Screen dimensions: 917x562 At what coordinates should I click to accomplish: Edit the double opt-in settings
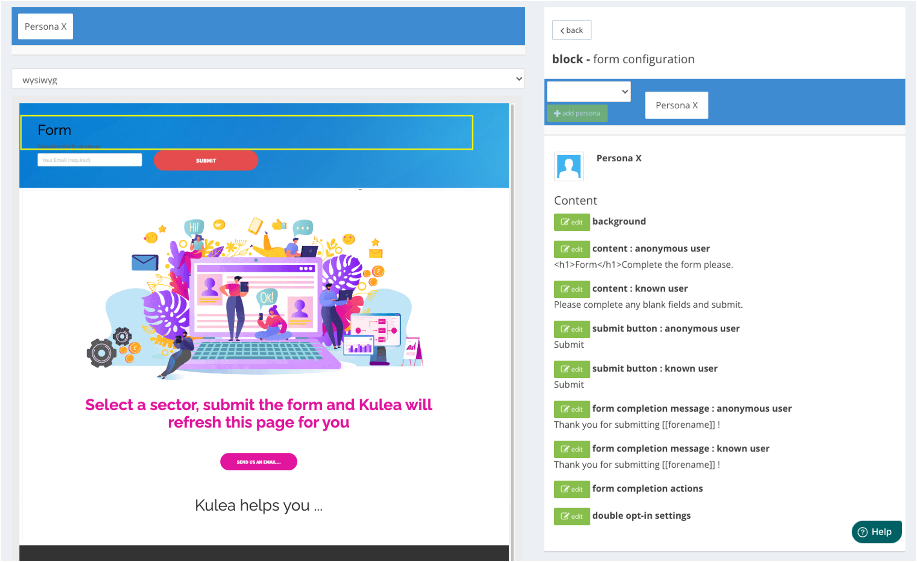click(571, 516)
